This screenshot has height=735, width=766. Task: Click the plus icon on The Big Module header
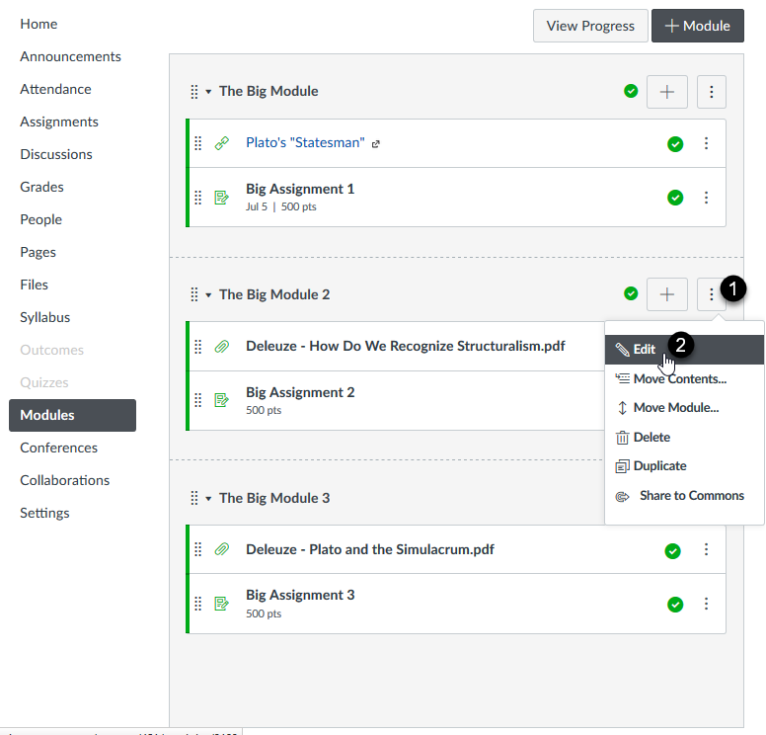(x=667, y=92)
